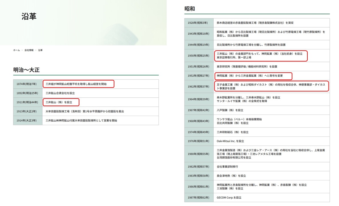Select the 1987年(昭和62年) year cell

click(199, 198)
